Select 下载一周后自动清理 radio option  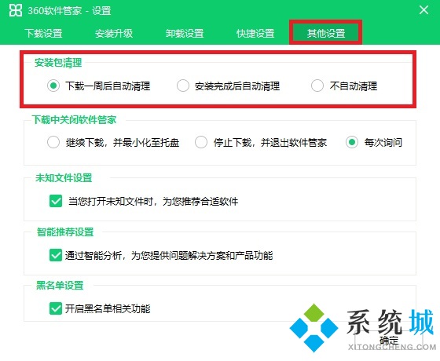tap(53, 86)
